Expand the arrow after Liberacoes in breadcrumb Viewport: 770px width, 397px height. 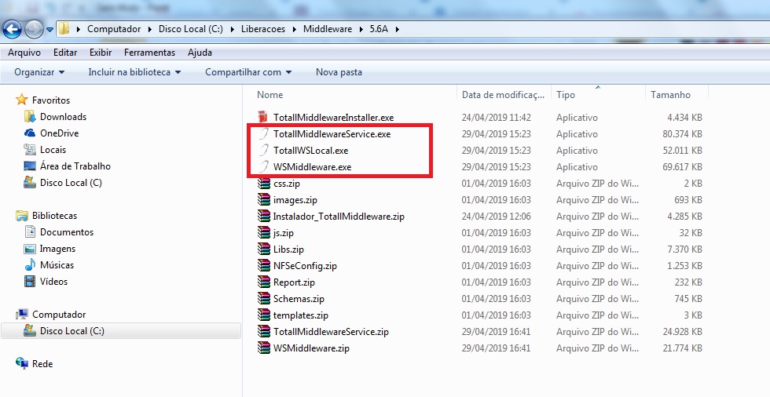(x=294, y=29)
